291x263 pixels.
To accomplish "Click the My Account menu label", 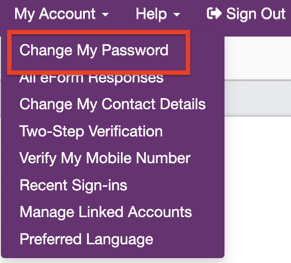I will click(55, 14).
